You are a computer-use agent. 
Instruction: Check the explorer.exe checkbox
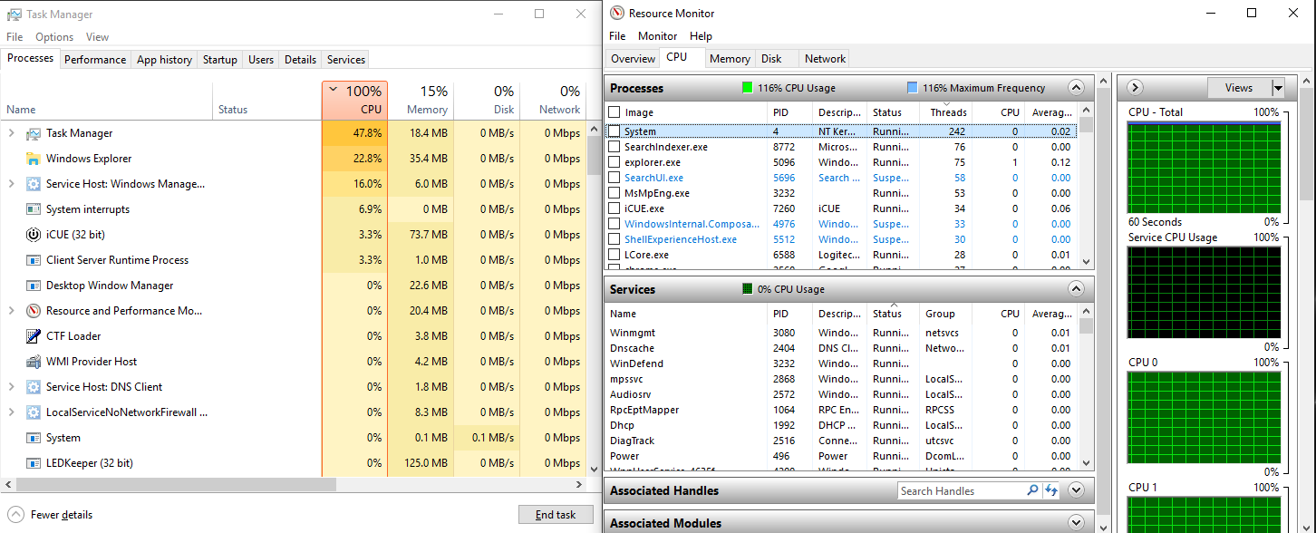point(614,162)
